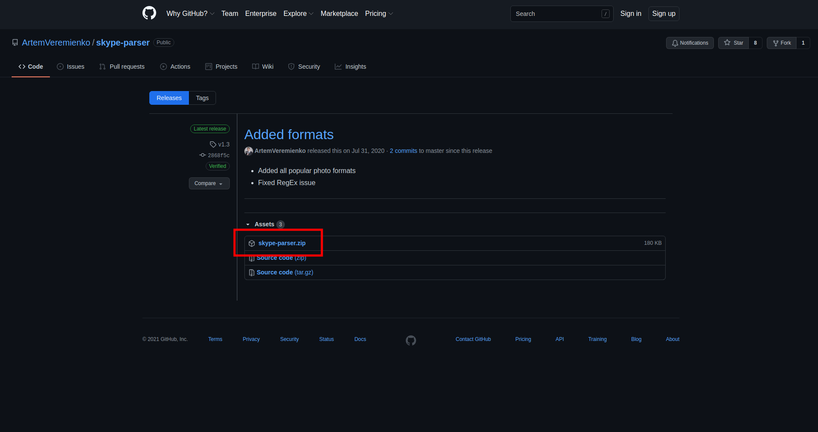Open the Terms footer link
818x432 pixels.
215,339
